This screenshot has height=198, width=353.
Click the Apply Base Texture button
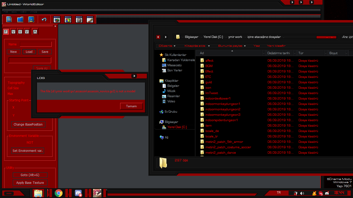(30, 183)
